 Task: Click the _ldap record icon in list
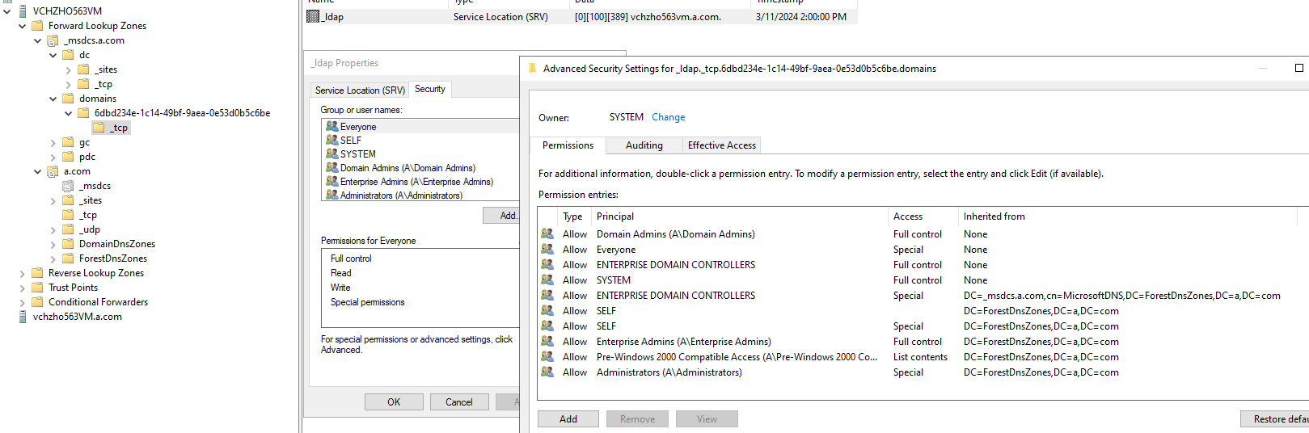pos(313,16)
